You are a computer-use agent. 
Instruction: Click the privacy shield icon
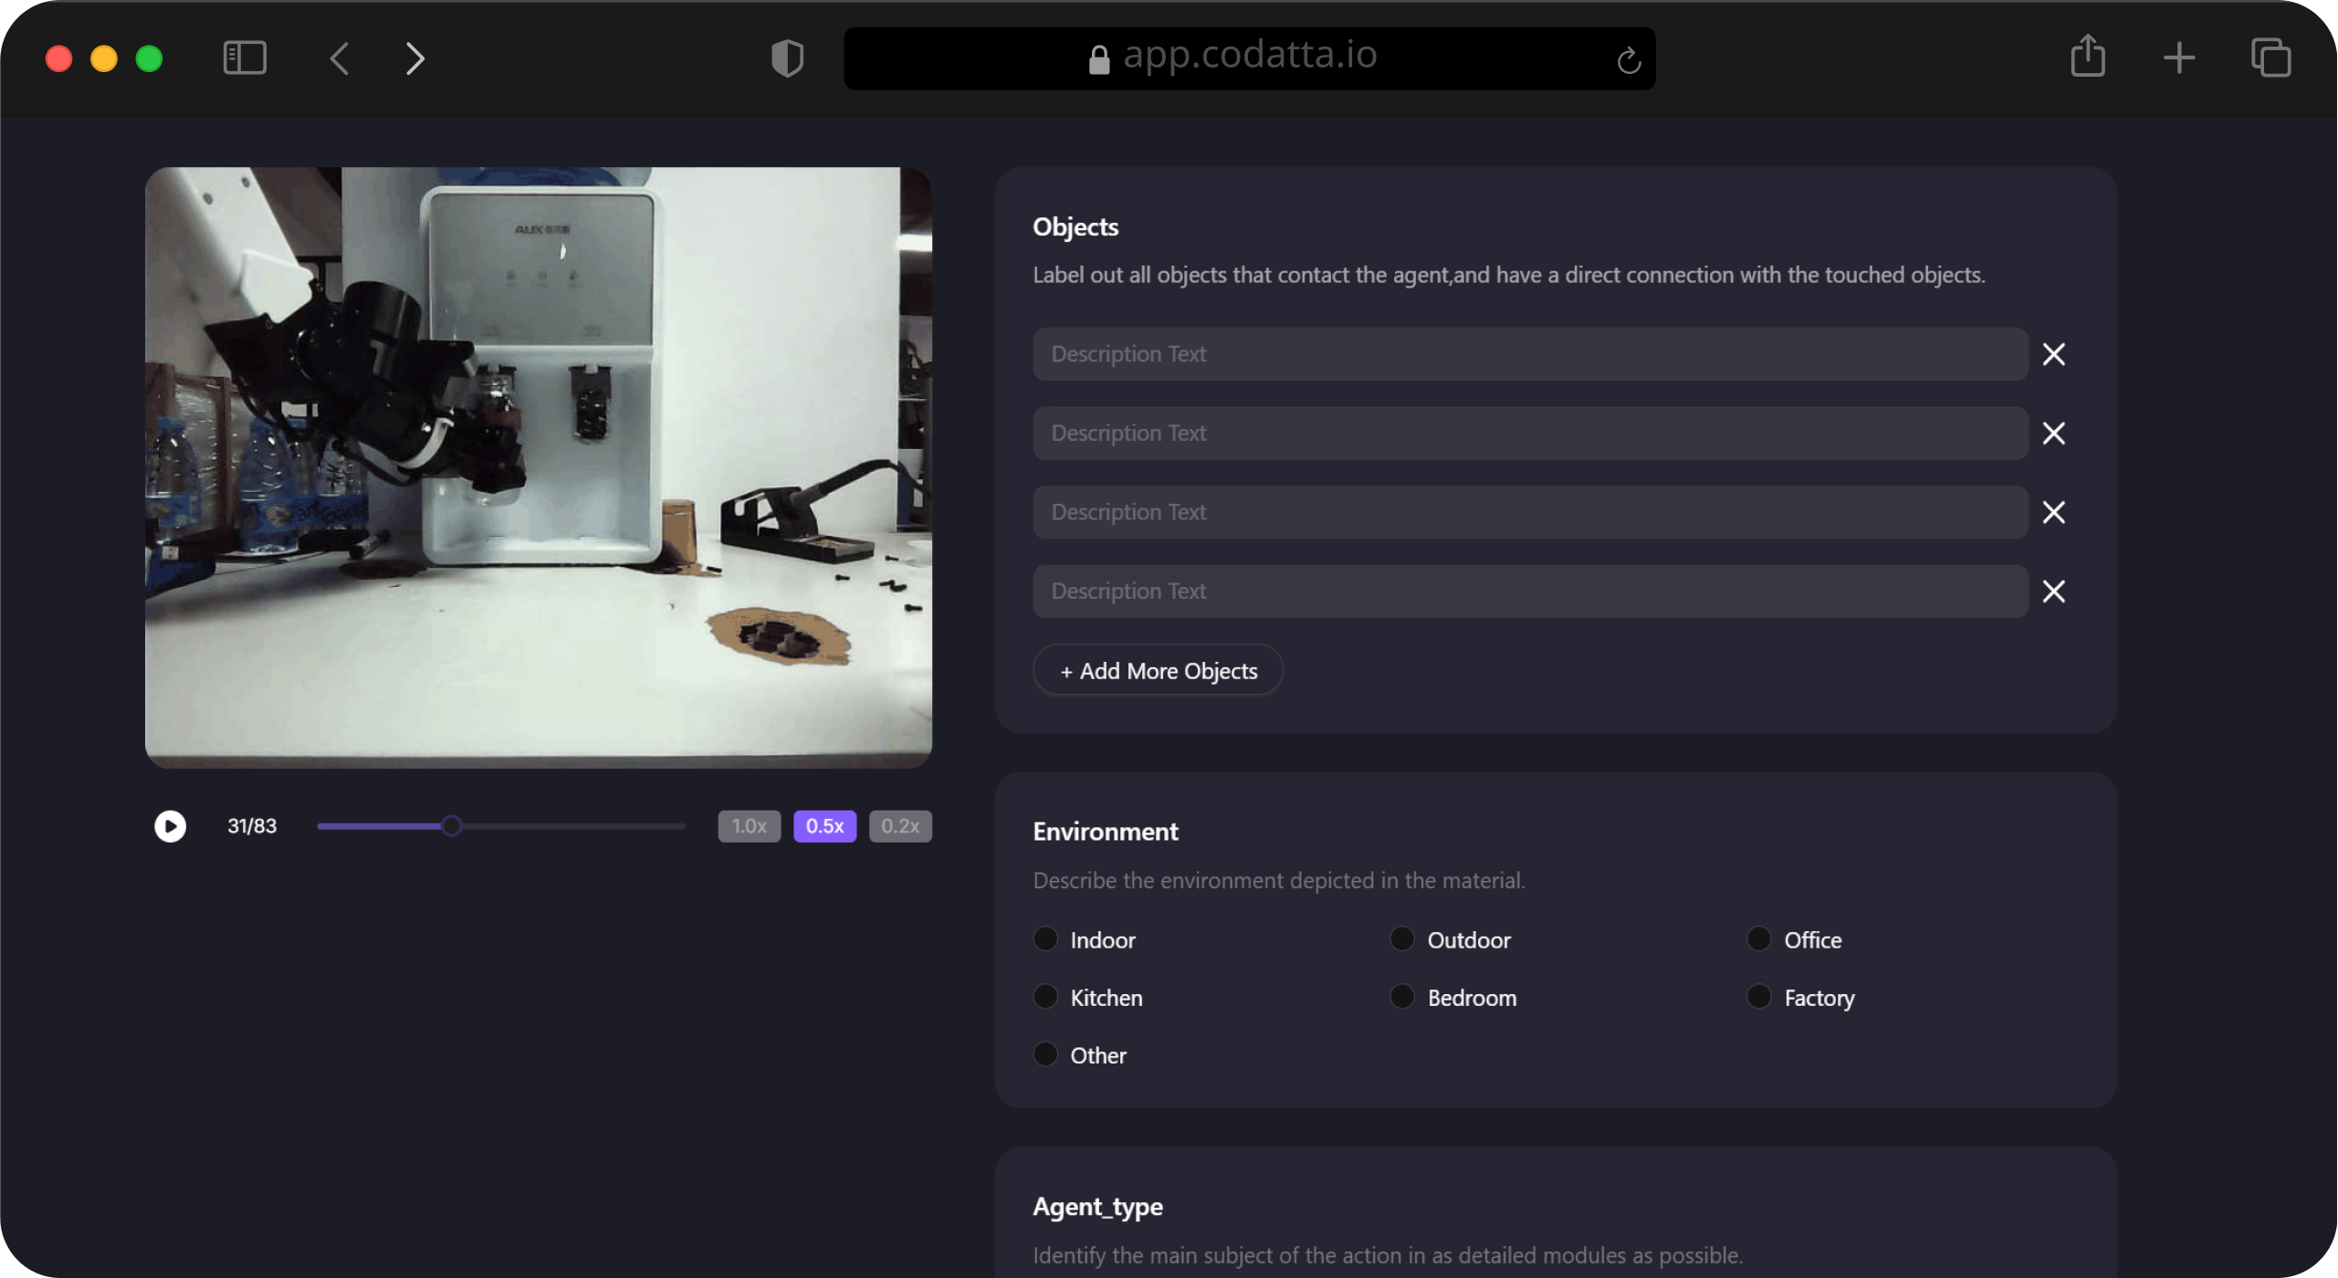(x=787, y=58)
